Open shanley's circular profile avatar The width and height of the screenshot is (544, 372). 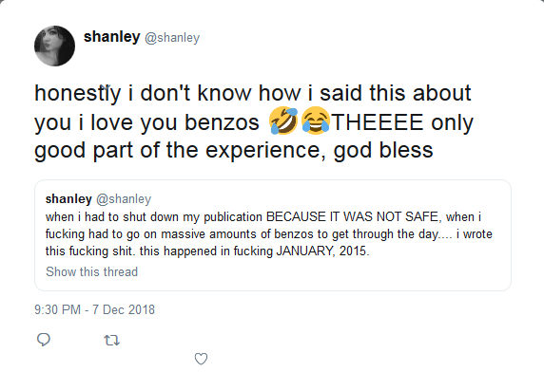(x=54, y=46)
